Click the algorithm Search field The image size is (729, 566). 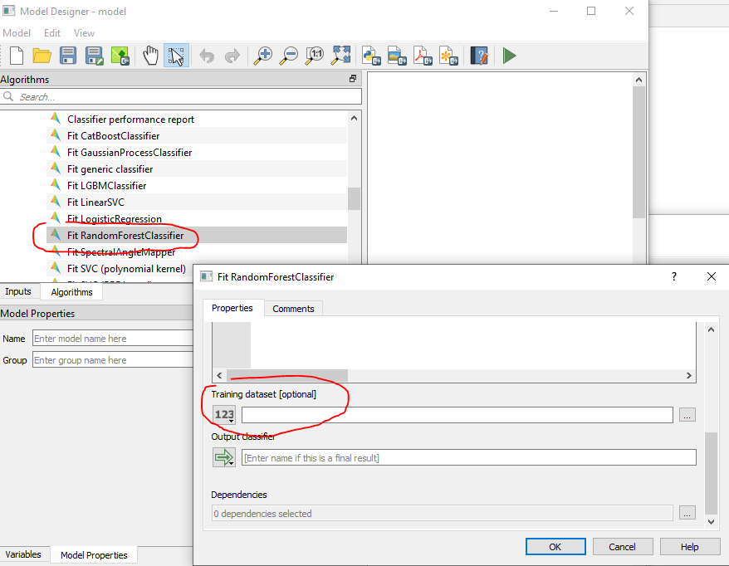point(125,96)
